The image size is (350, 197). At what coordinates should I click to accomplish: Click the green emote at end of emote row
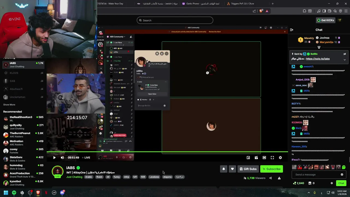point(344,167)
